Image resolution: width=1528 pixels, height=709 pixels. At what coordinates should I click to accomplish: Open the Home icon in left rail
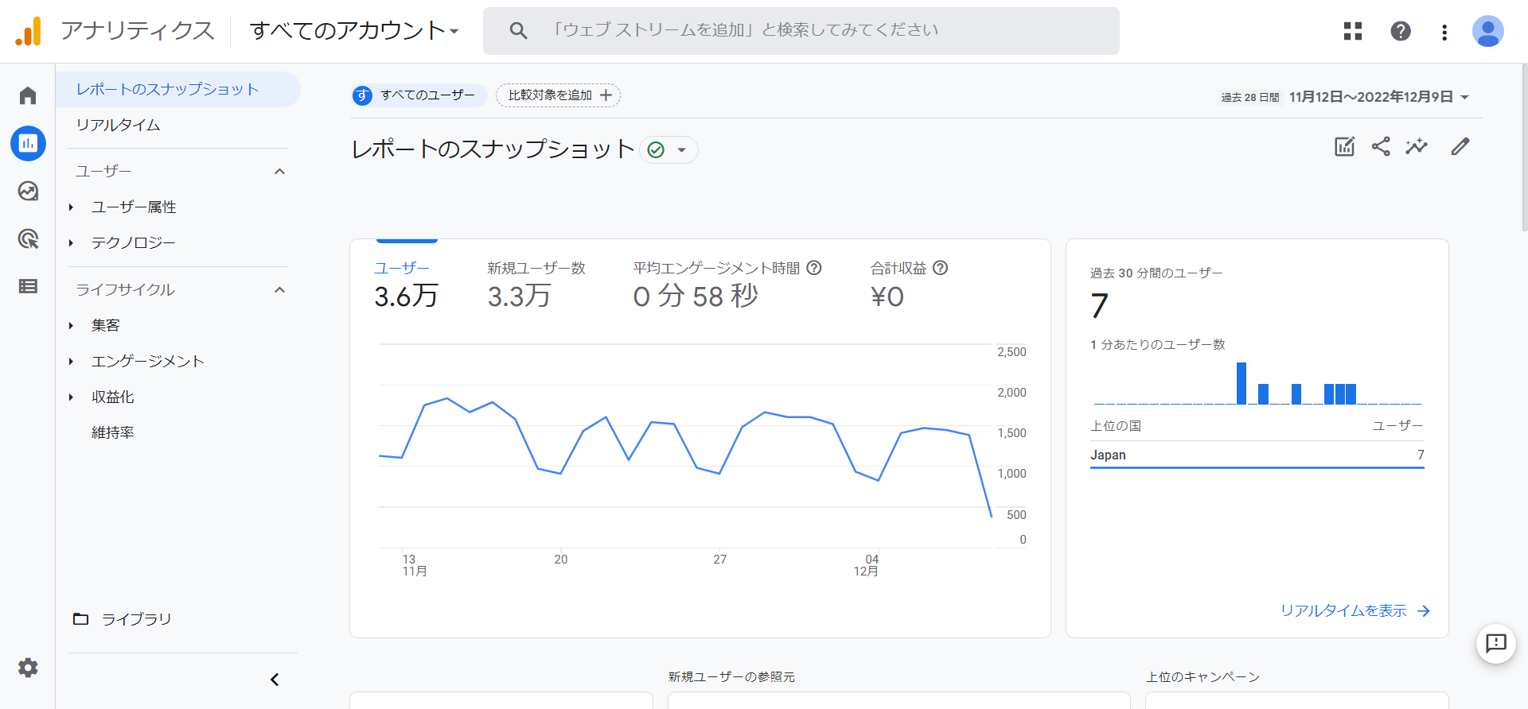click(28, 96)
